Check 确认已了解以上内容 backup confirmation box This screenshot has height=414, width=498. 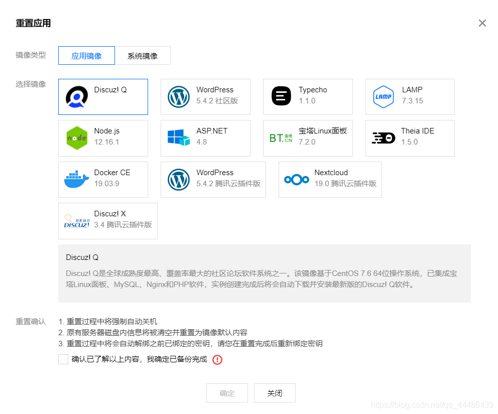[x=63, y=359]
